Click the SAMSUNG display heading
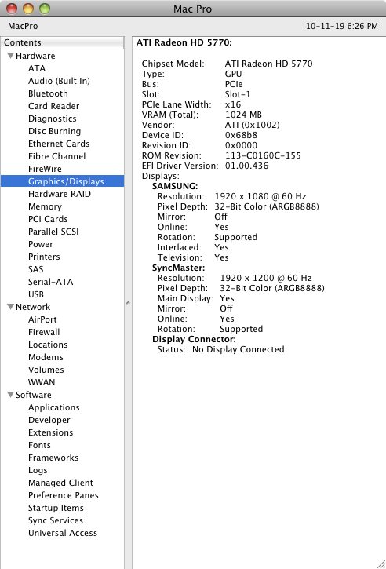Viewport: 386px width, 569px height. 175,186
